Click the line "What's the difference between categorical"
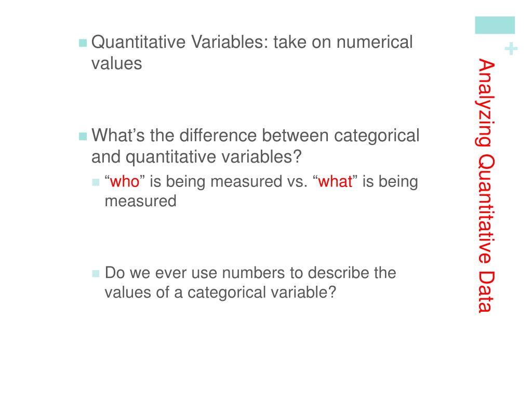The width and height of the screenshot is (532, 399). [x=256, y=136]
